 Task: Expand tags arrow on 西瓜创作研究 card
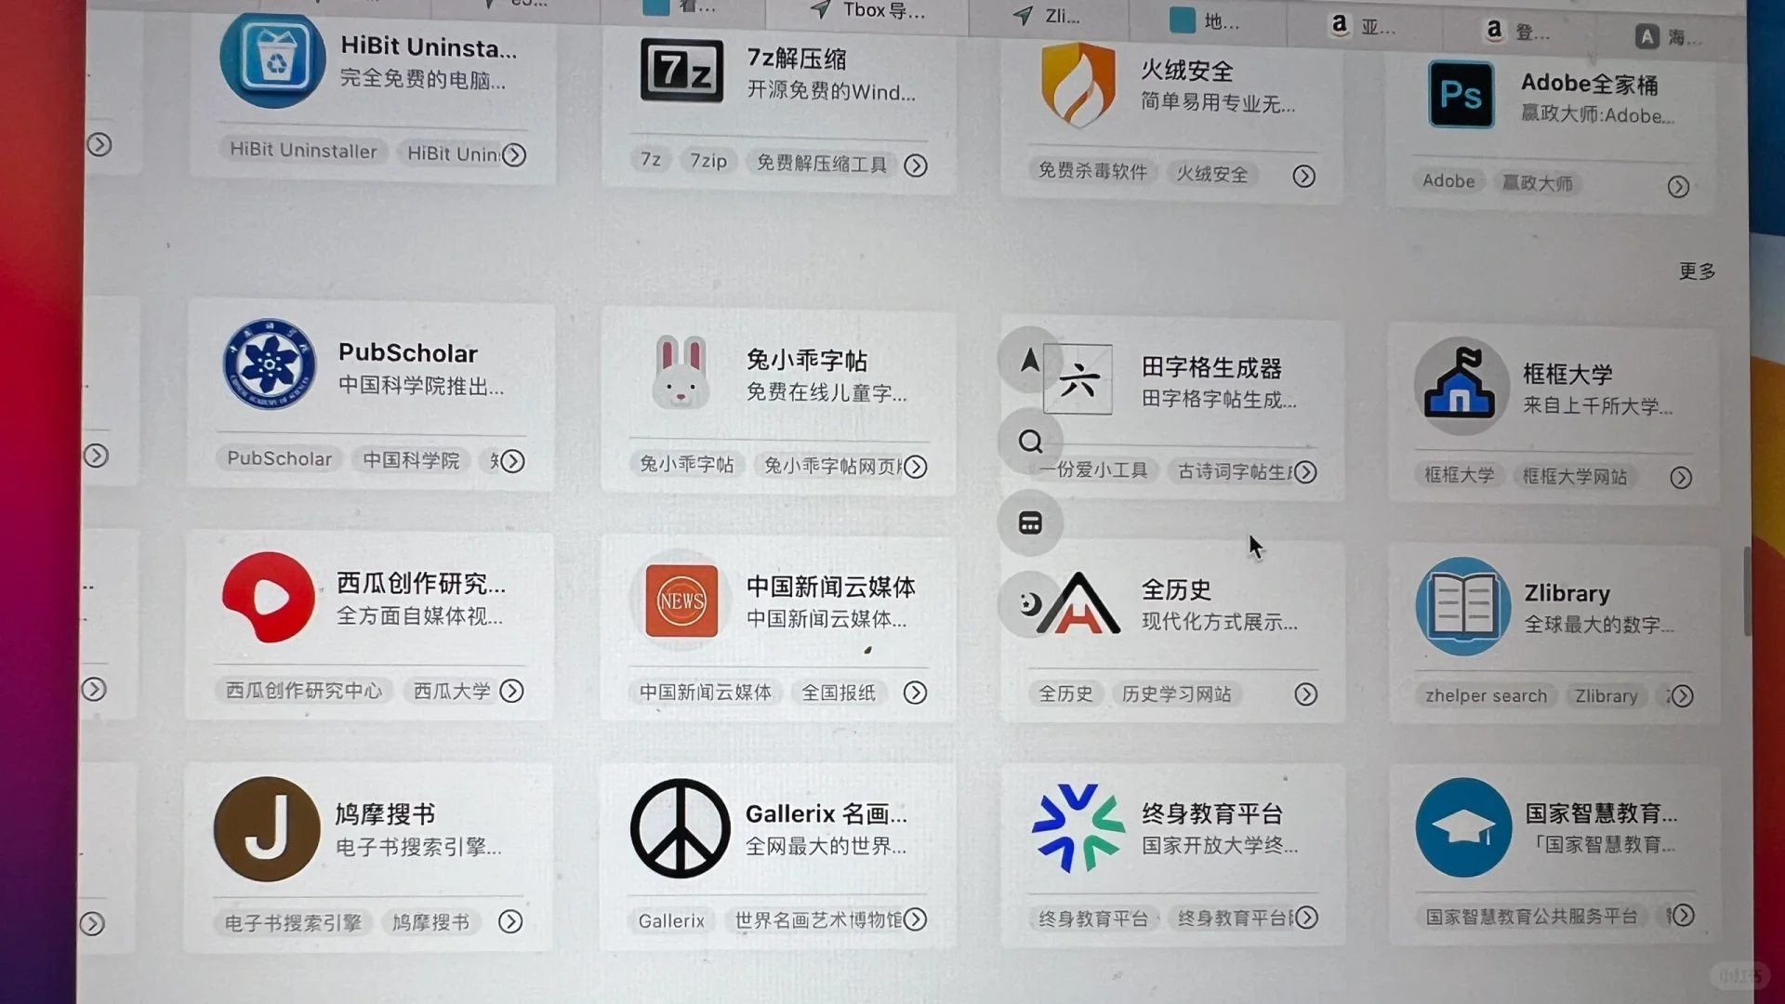511,691
